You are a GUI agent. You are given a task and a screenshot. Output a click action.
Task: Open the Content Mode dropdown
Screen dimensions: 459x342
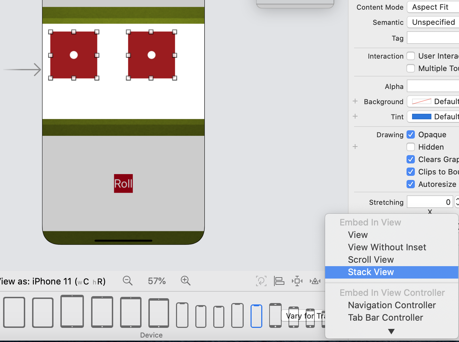coord(433,7)
